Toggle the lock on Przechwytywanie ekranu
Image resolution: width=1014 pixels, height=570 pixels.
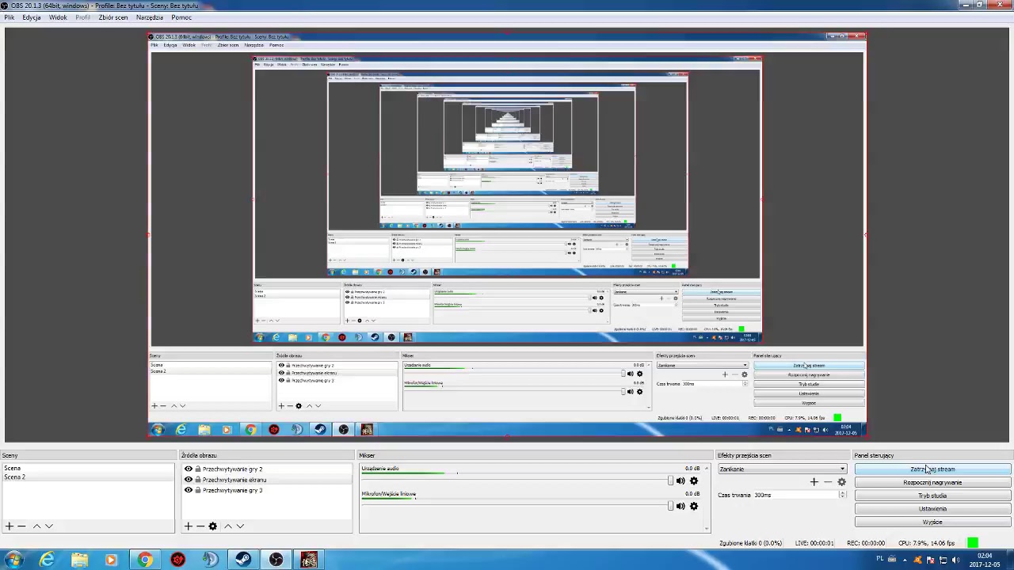(197, 480)
